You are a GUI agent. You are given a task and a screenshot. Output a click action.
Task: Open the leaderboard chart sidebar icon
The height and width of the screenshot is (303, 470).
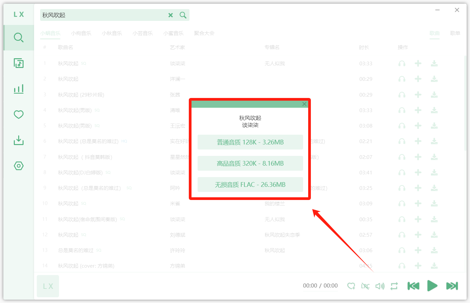tap(19, 89)
